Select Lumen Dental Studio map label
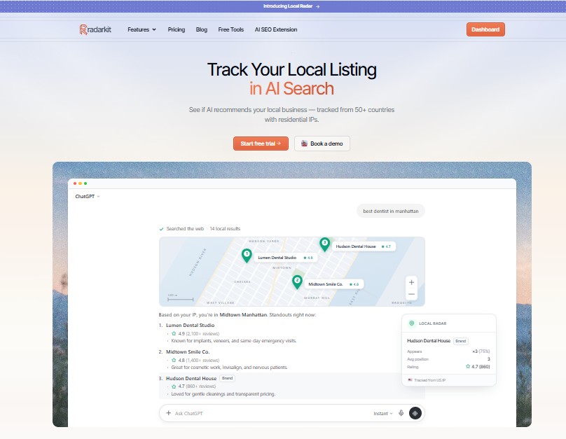566x439 pixels. (x=285, y=258)
